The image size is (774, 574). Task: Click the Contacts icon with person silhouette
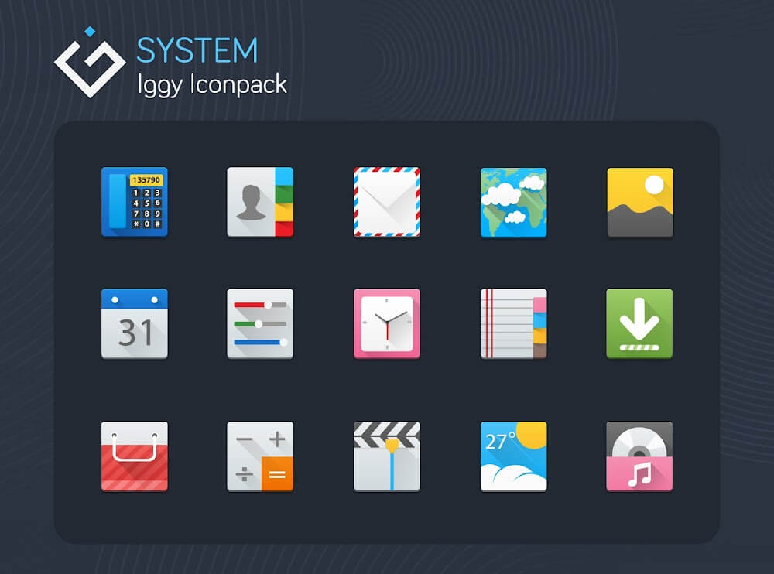point(260,202)
